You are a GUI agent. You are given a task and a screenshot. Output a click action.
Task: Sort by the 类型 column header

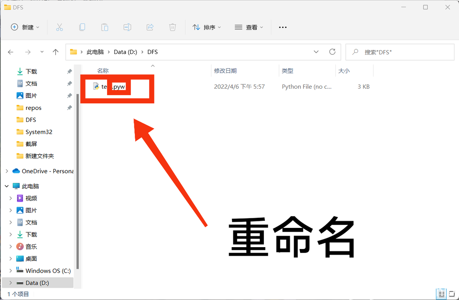point(287,71)
